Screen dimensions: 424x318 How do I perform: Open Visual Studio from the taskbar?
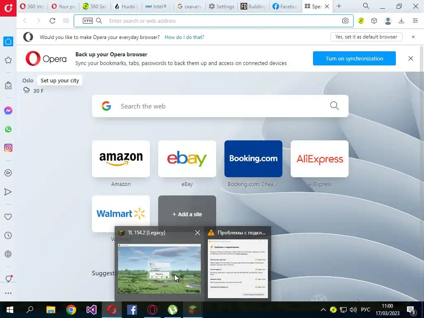point(92,310)
